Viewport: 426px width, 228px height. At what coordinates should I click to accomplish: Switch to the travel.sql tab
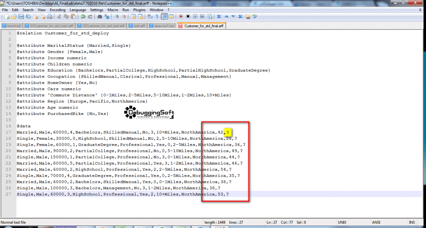[12, 26]
